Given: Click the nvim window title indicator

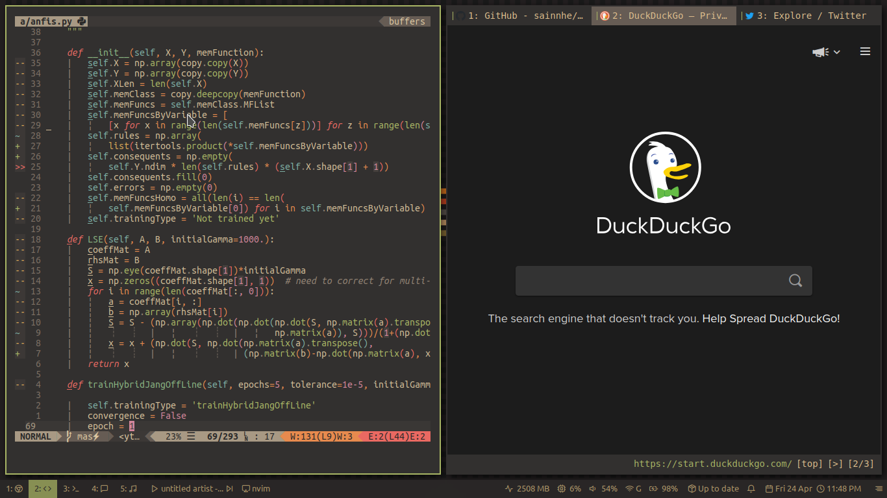Looking at the screenshot, I should (256, 488).
